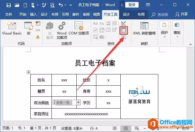Click the 页面: 1 status bar entry
This screenshot has width=195, height=132.
coord(8,129)
